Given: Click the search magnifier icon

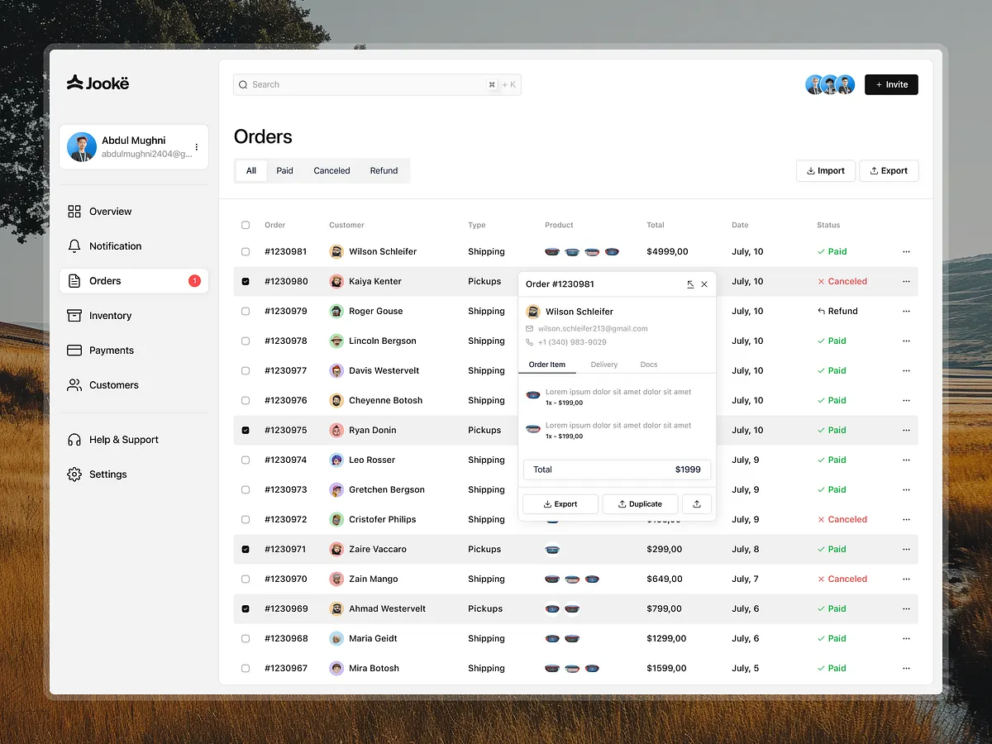Looking at the screenshot, I should click(x=242, y=84).
